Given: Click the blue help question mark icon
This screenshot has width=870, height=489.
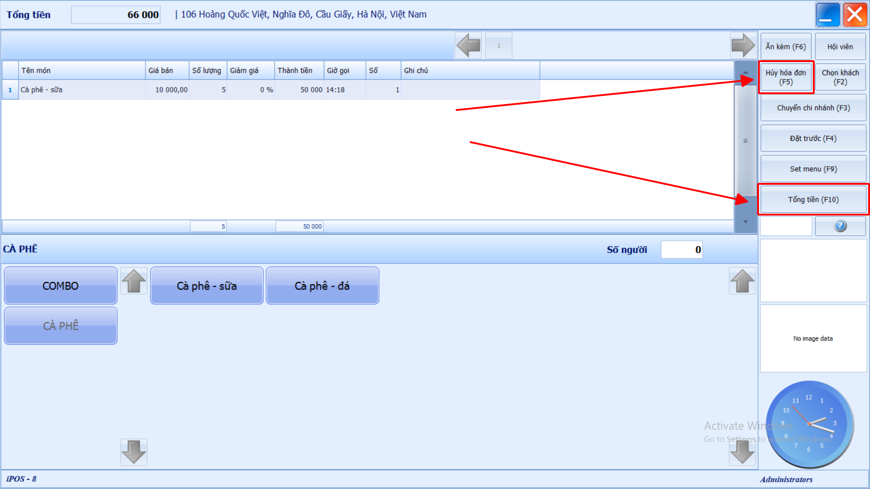Looking at the screenshot, I should tap(840, 226).
